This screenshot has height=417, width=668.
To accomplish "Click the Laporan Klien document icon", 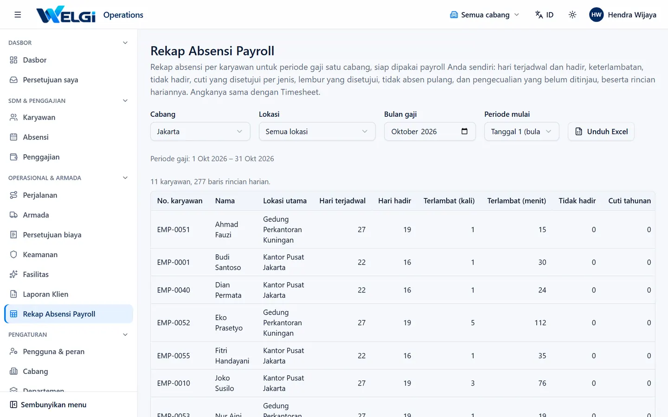I will coord(13,294).
